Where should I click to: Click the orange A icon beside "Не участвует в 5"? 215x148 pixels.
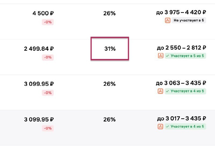coord(168,20)
